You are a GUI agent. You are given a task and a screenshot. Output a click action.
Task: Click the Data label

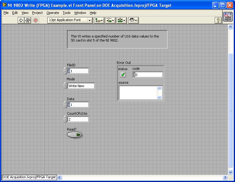[x=70, y=99]
